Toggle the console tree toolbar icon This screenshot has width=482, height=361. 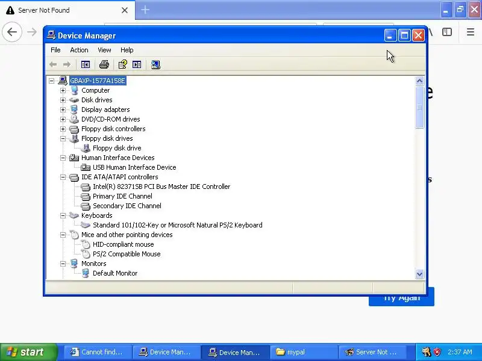86,64
